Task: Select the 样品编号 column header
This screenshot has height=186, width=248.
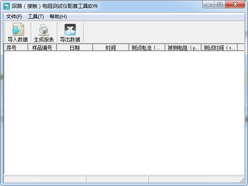Action: 42,48
